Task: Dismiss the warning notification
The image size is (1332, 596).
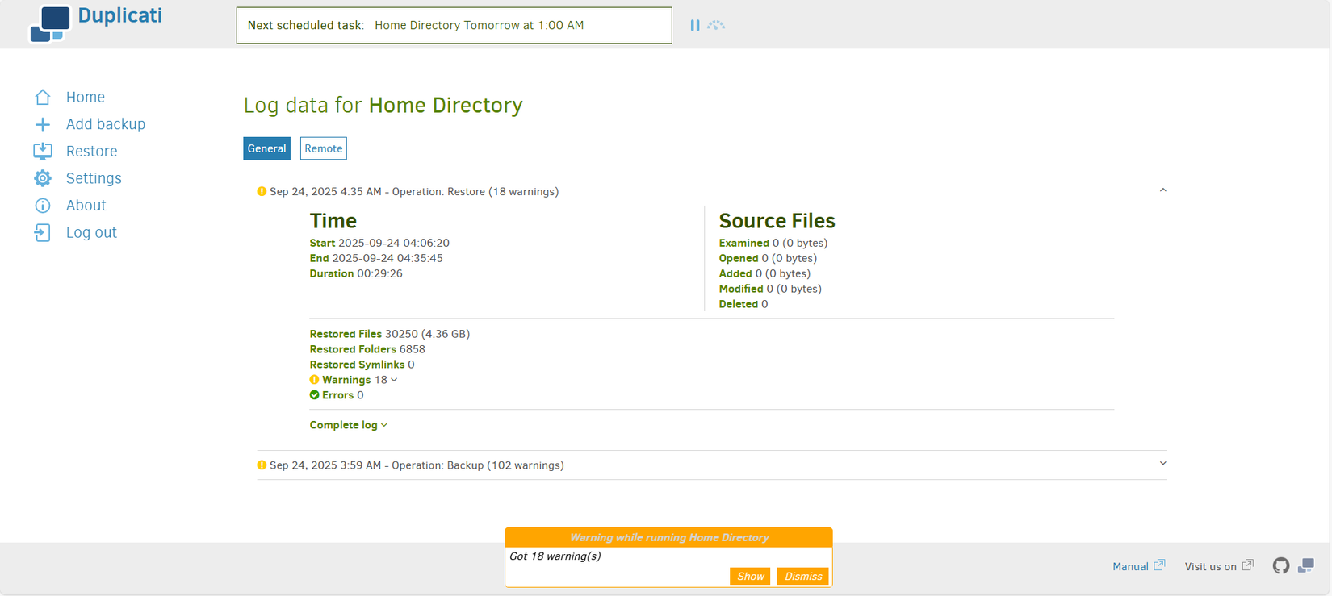Action: [802, 576]
